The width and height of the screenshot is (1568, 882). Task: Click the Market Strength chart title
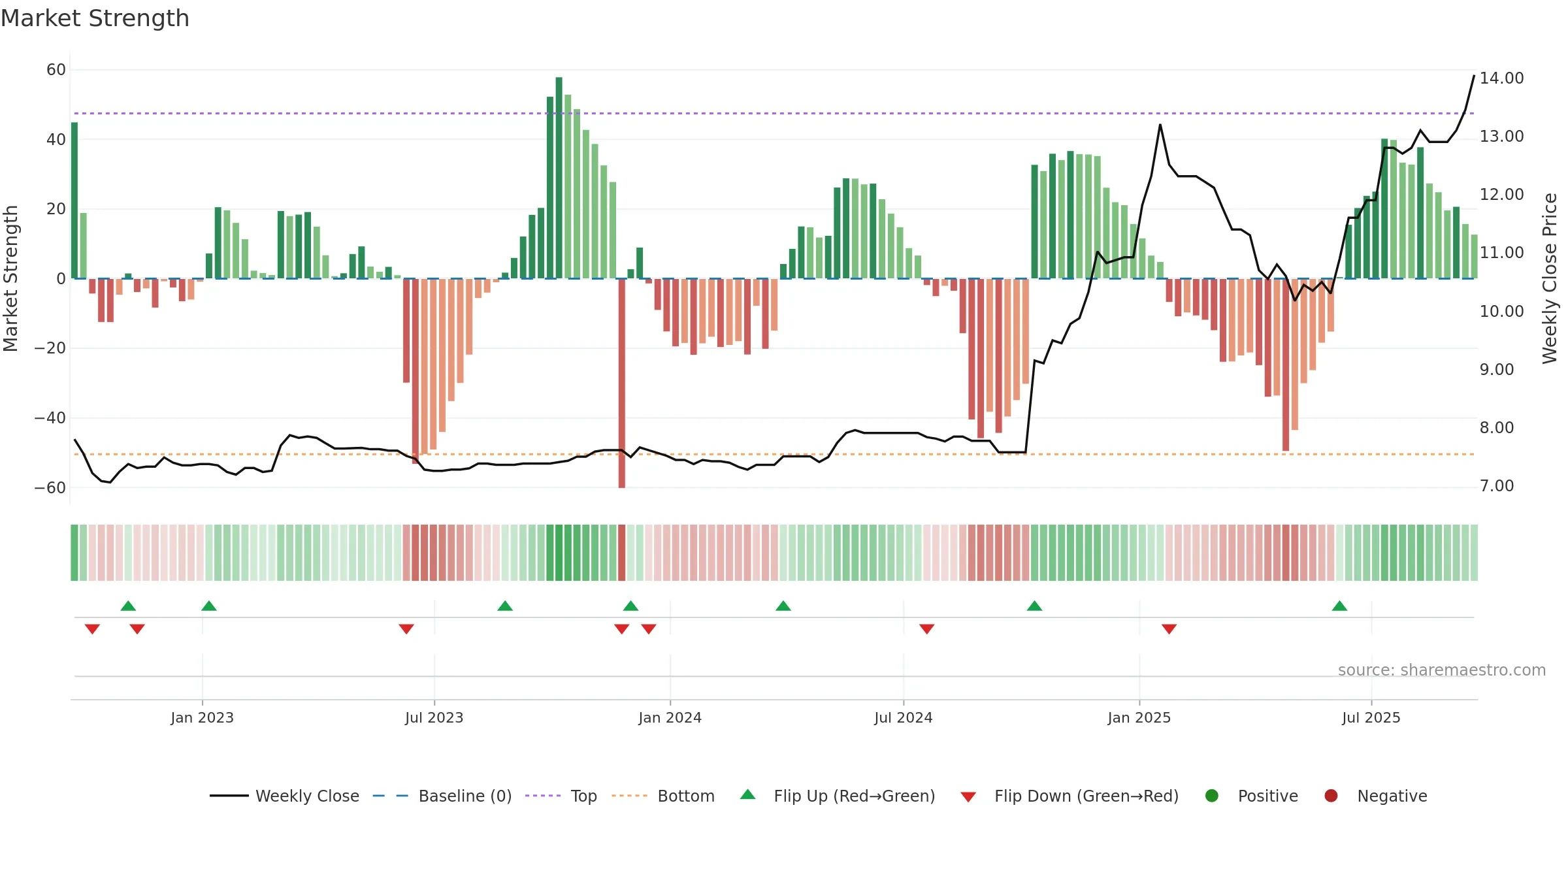95,18
